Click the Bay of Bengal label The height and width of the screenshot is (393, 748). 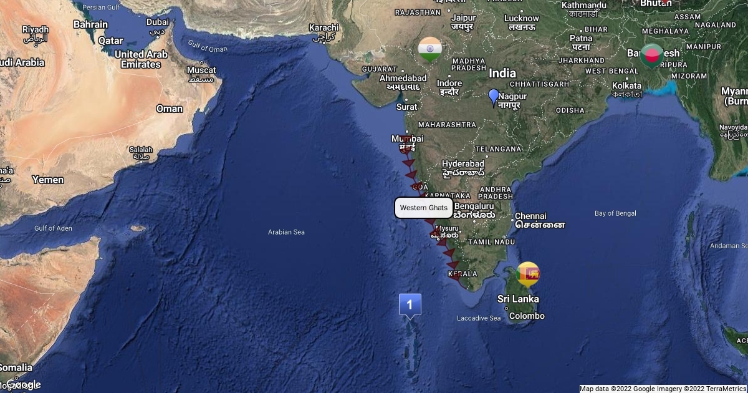(x=615, y=213)
